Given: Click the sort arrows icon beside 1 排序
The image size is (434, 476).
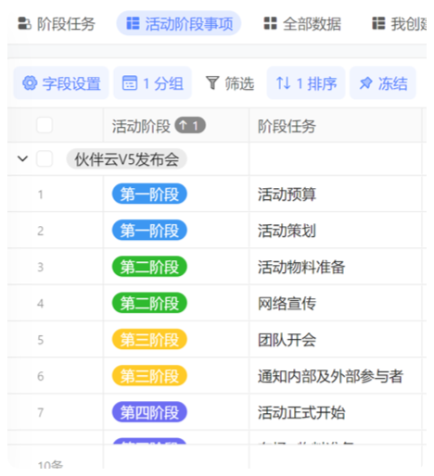Looking at the screenshot, I should point(283,82).
